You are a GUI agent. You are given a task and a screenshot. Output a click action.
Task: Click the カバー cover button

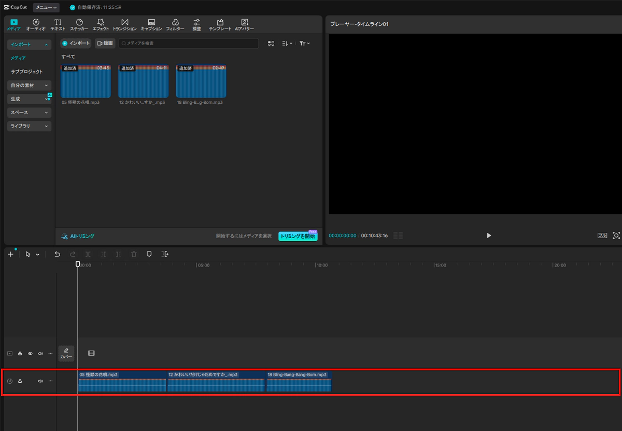click(66, 353)
